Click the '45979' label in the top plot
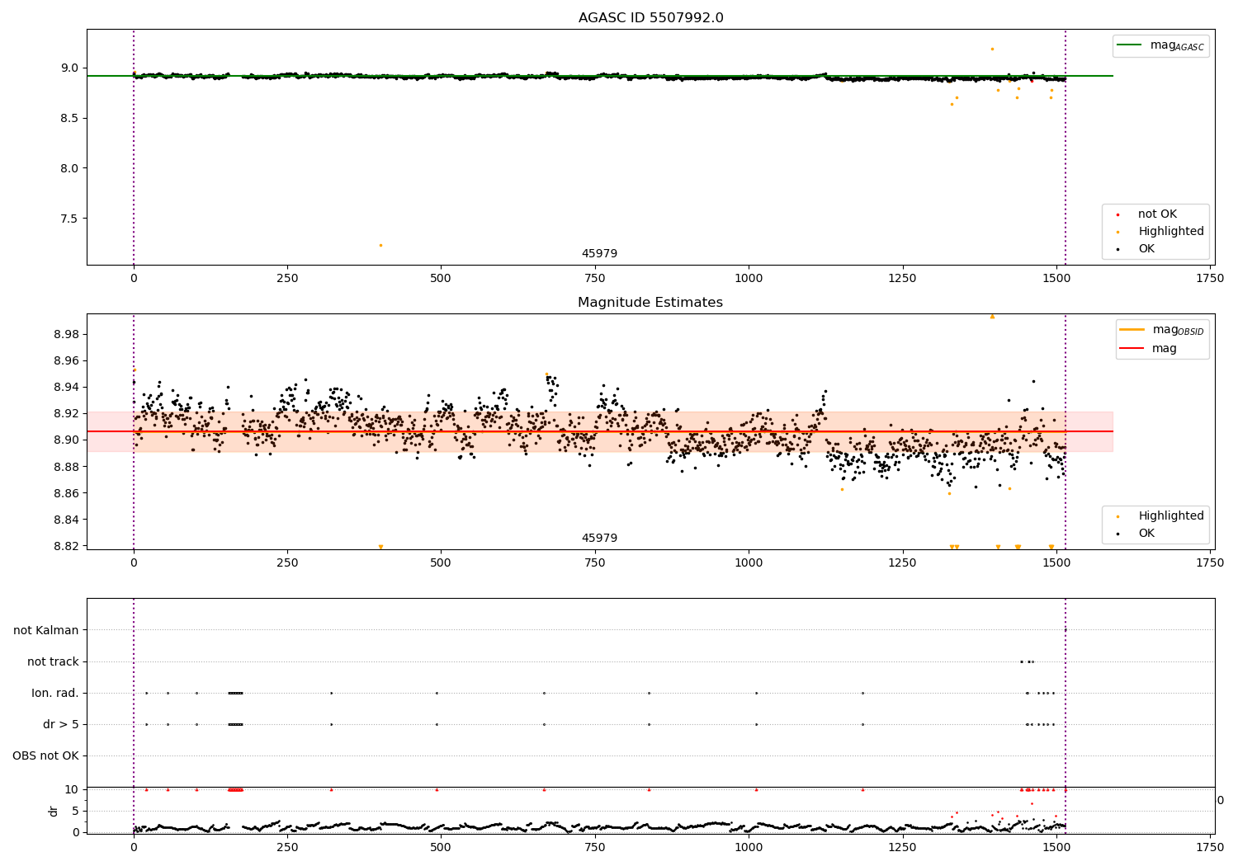This screenshot has height=866, width=1238. 599,254
